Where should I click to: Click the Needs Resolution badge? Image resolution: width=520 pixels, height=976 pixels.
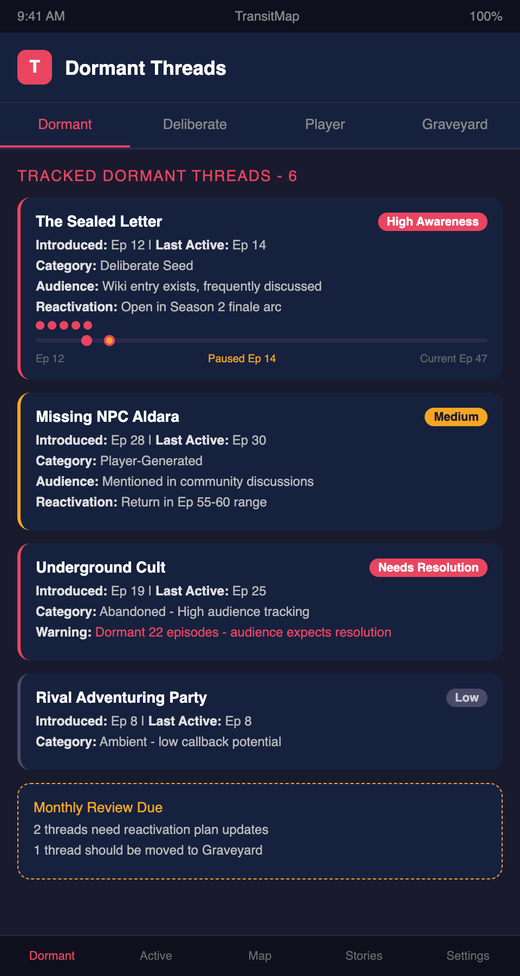click(x=428, y=568)
